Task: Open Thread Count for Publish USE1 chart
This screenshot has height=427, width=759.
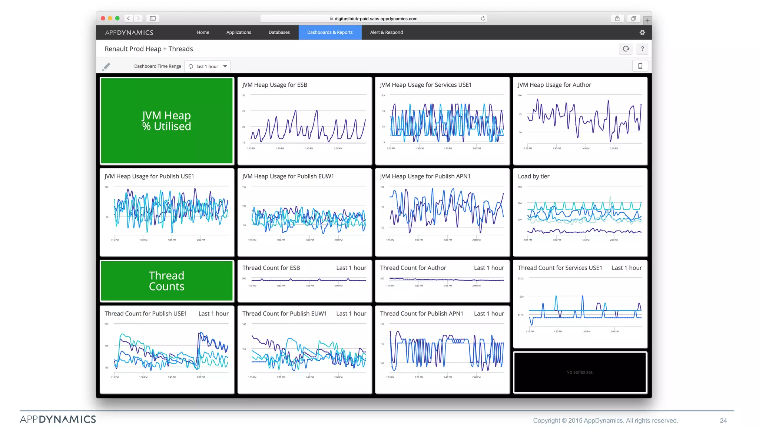Action: [167, 350]
